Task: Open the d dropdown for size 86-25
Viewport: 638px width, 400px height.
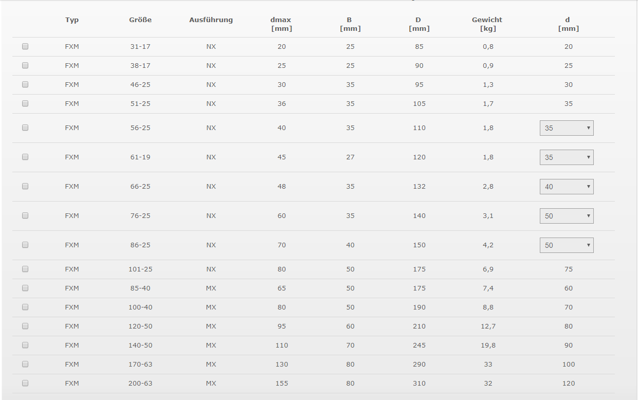Action: 567,245
